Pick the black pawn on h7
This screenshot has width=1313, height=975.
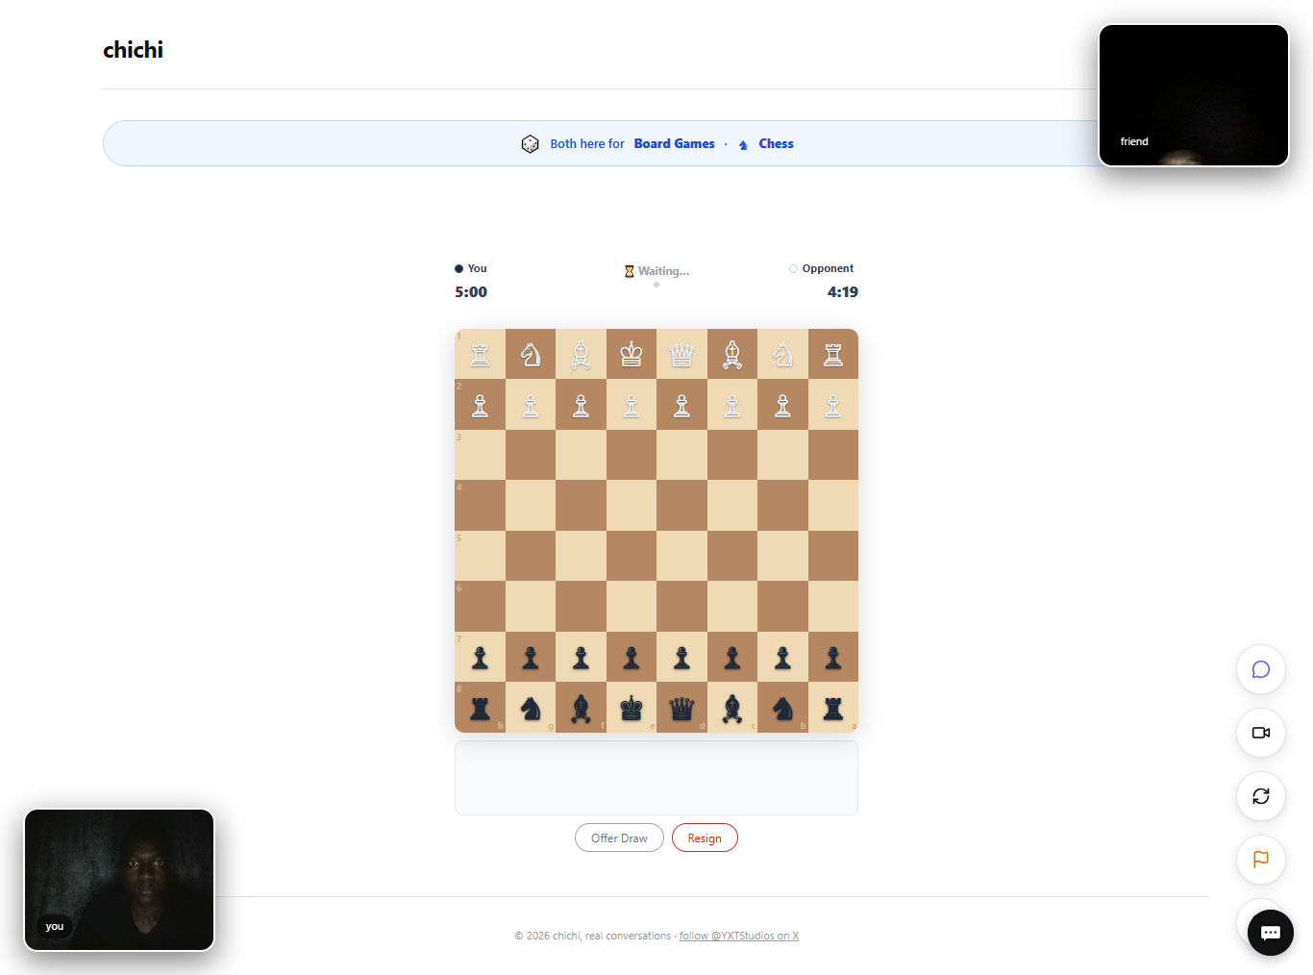pyautogui.click(x=480, y=658)
